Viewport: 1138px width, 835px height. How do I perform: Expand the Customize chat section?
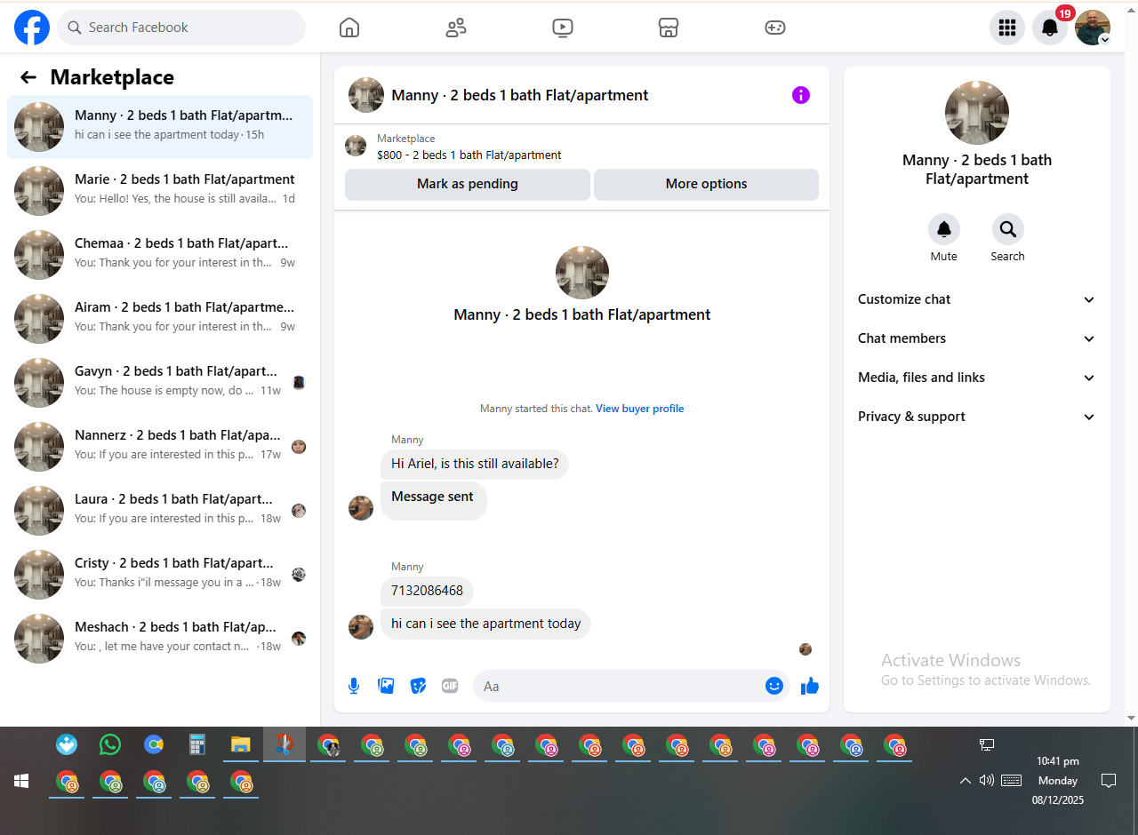click(977, 299)
